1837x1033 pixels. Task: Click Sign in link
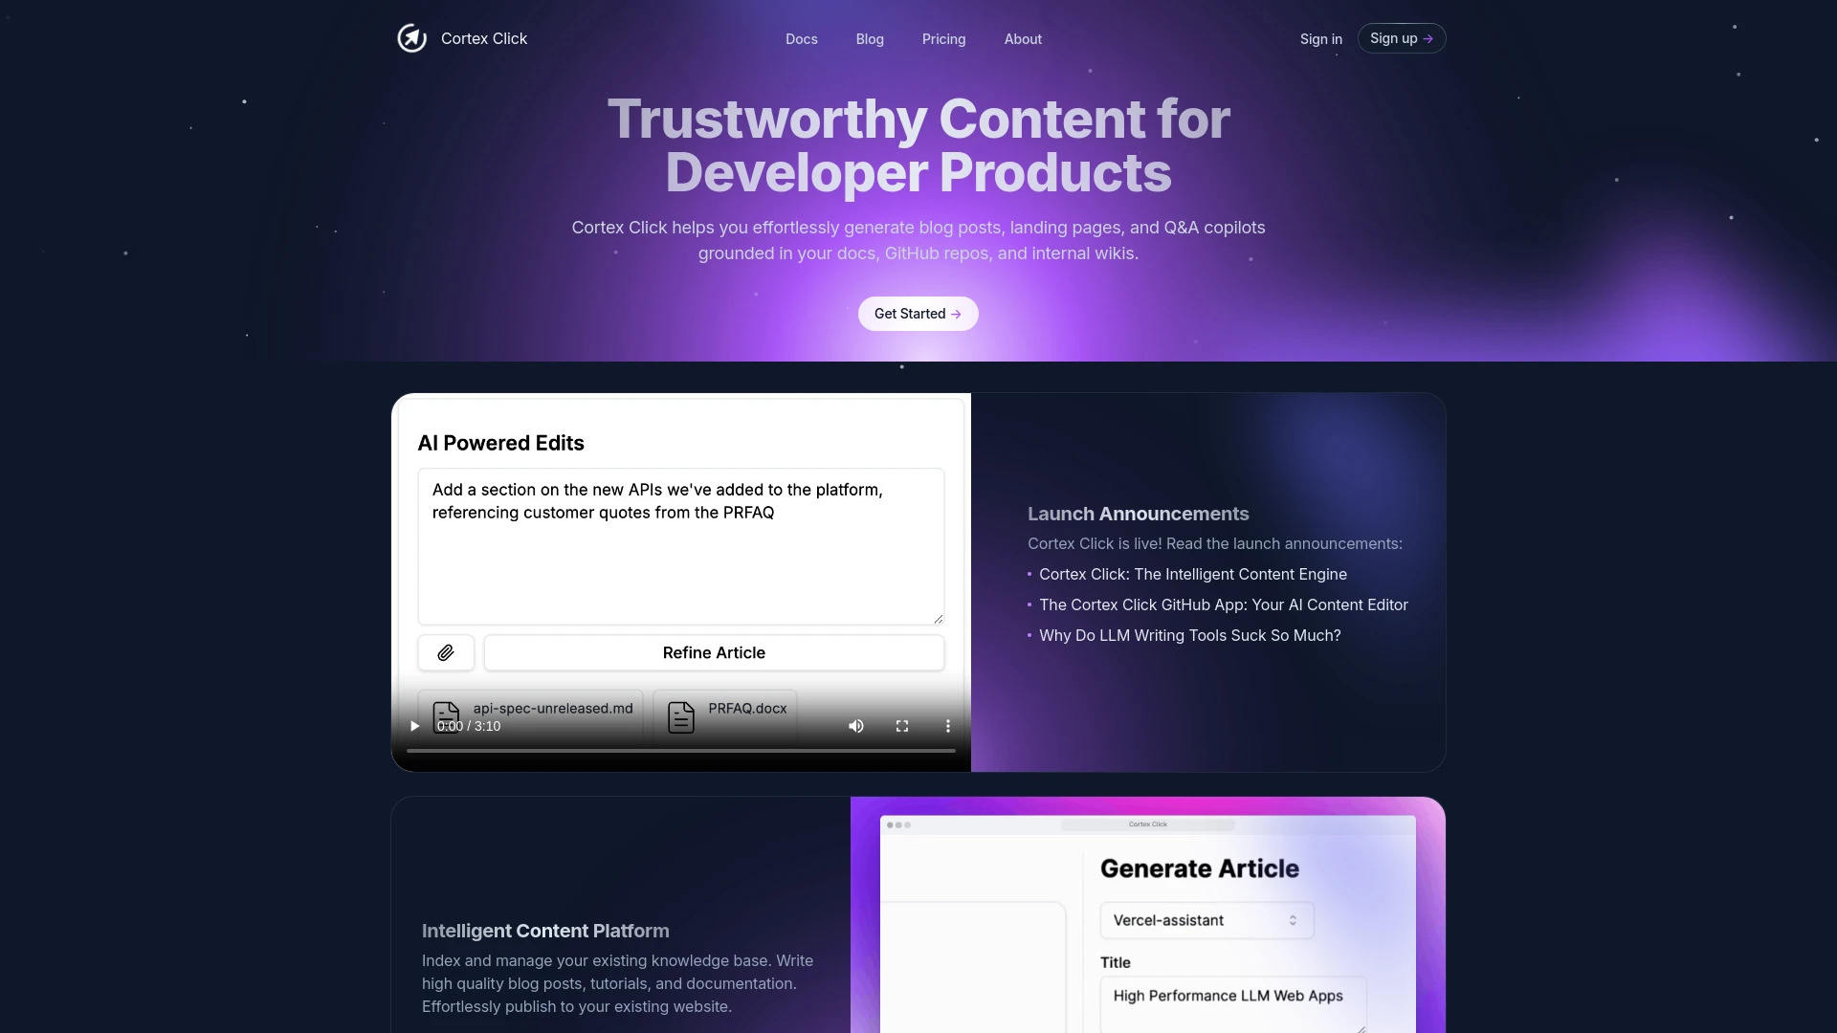[1321, 38]
